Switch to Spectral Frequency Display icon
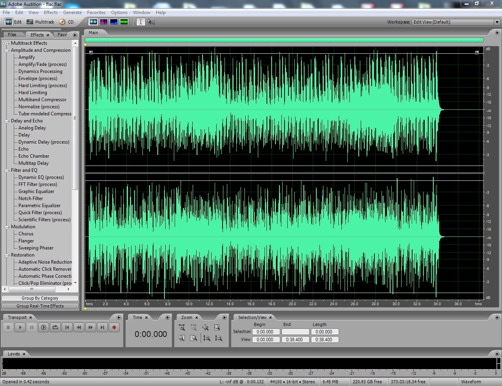This screenshot has width=502, height=386. [x=104, y=22]
